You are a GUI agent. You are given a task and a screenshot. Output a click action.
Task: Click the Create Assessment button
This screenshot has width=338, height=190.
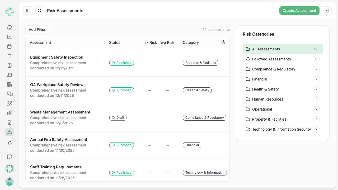(x=299, y=11)
